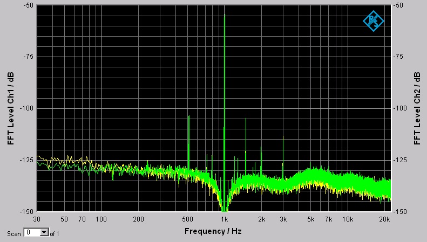
Task: Click the notch bottom at 1 kHz
Action: click(x=224, y=208)
